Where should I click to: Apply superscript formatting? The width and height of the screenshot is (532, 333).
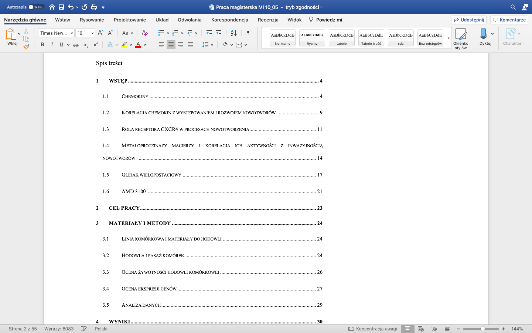pos(95,45)
